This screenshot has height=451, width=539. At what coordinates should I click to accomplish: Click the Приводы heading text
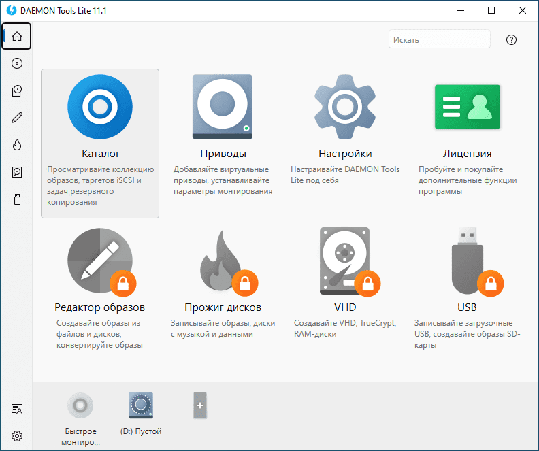(223, 154)
